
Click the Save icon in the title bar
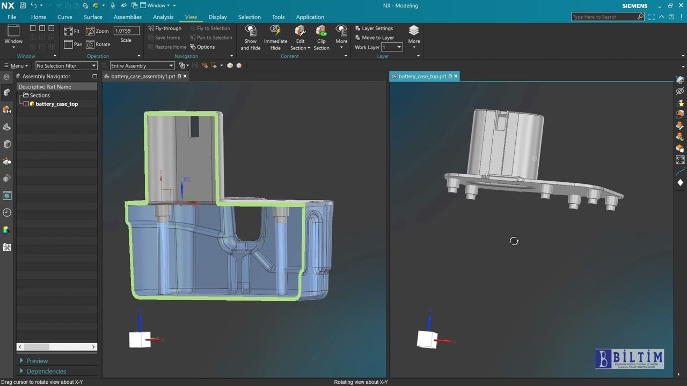[23, 5]
